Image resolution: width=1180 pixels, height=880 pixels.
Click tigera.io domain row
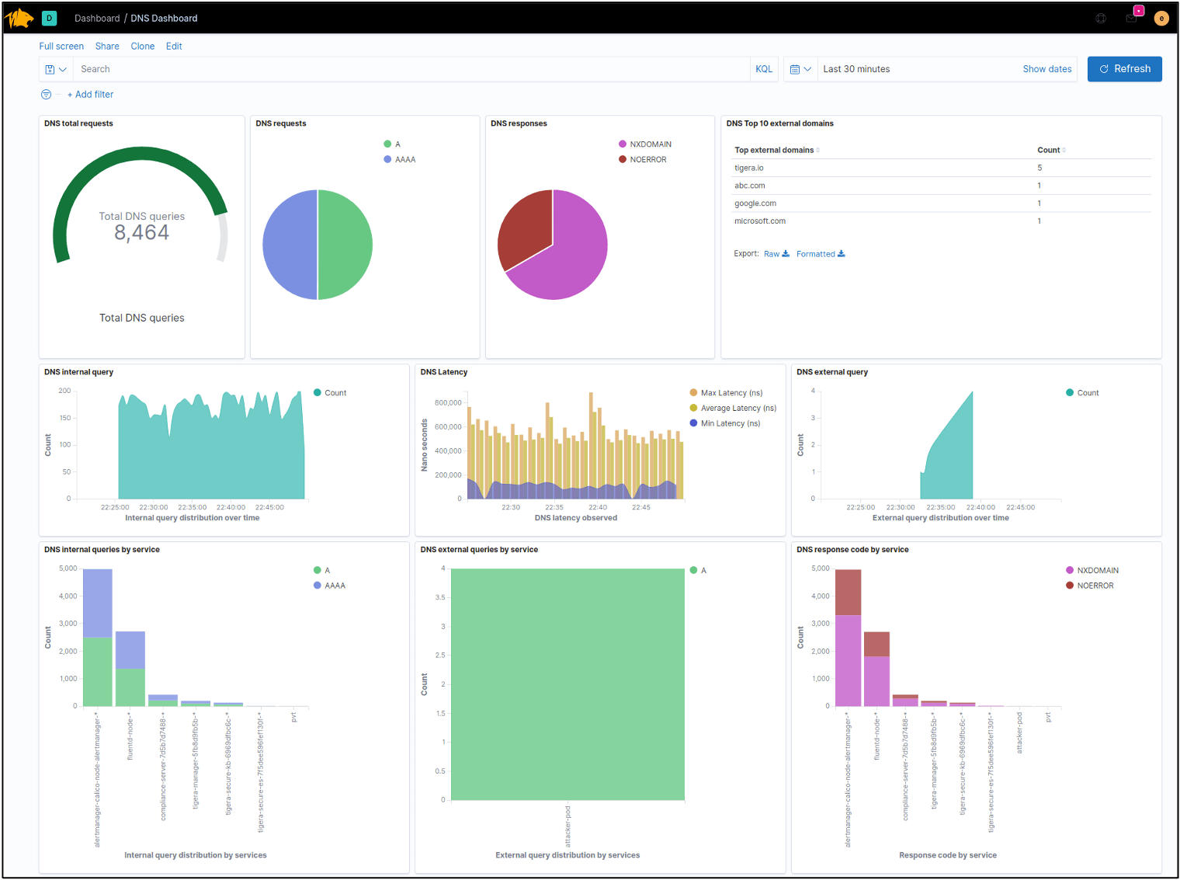(x=942, y=168)
